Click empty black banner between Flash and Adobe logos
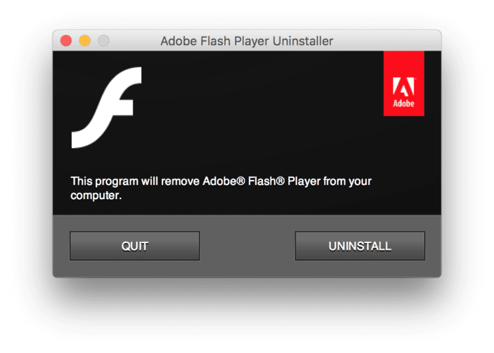The height and width of the screenshot is (353, 494). click(261, 107)
